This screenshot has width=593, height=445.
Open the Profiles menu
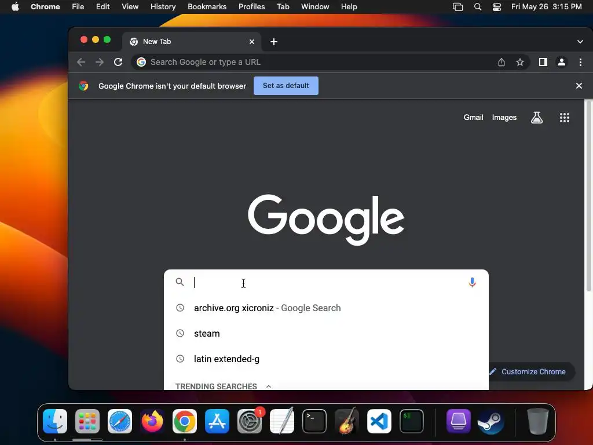tap(252, 7)
